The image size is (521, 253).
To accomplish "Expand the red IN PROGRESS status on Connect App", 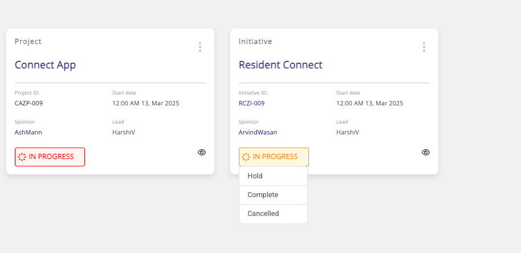I will pyautogui.click(x=50, y=157).
